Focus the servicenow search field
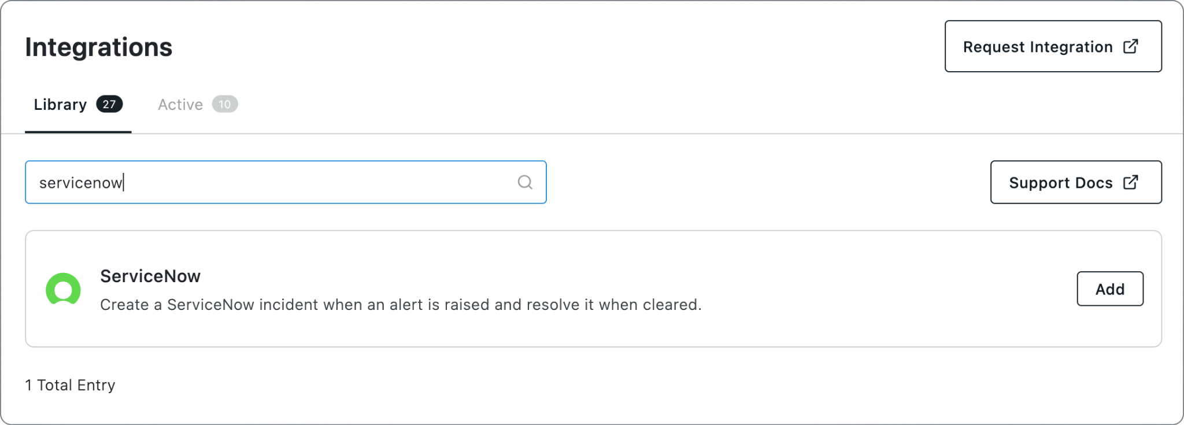 click(x=286, y=182)
